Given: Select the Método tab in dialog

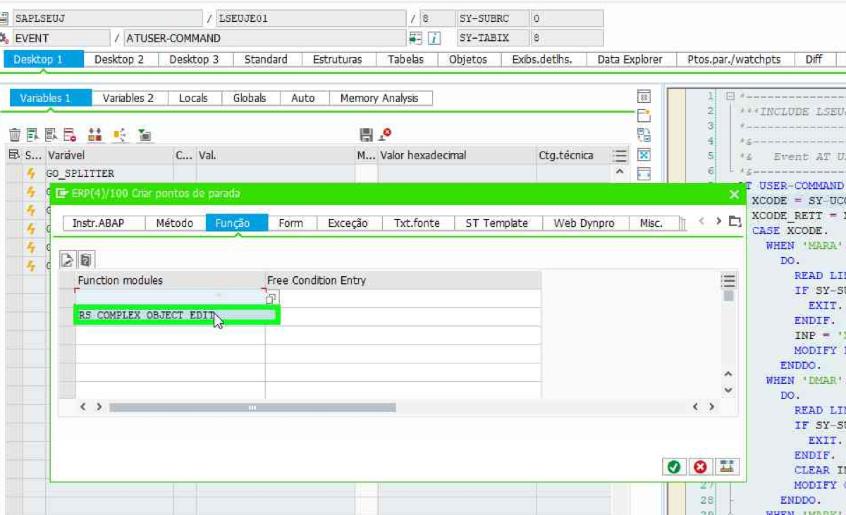Looking at the screenshot, I should 175,223.
